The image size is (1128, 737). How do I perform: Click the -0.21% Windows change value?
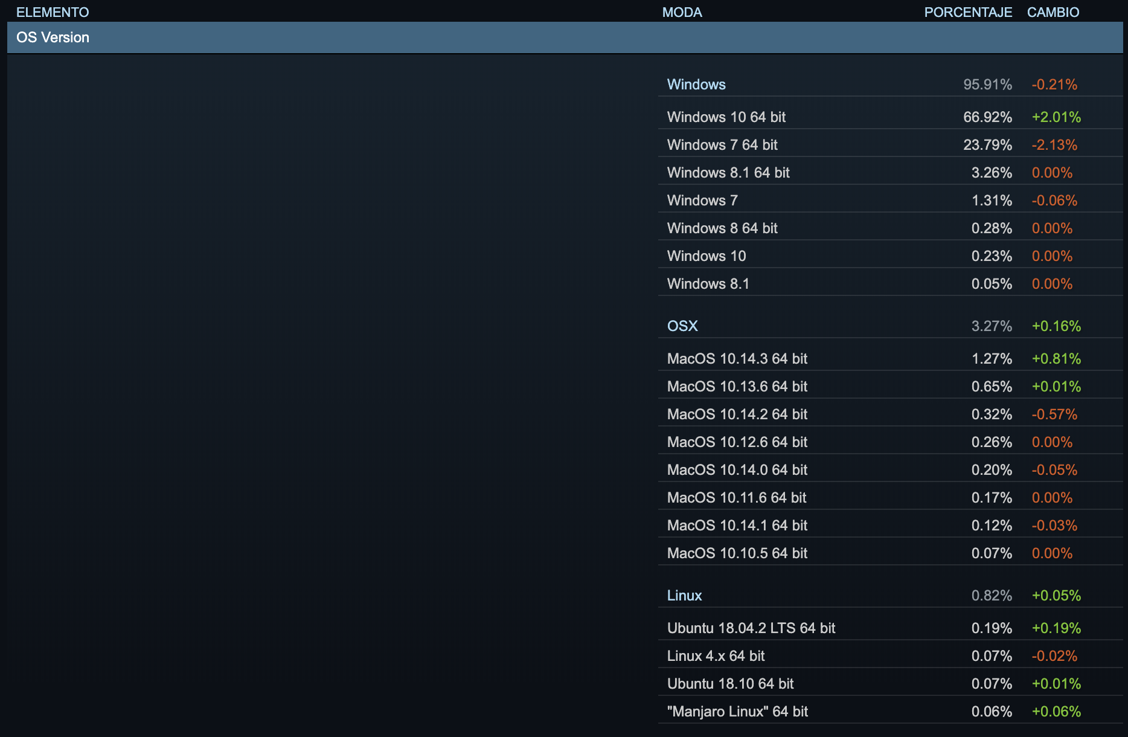(1054, 85)
